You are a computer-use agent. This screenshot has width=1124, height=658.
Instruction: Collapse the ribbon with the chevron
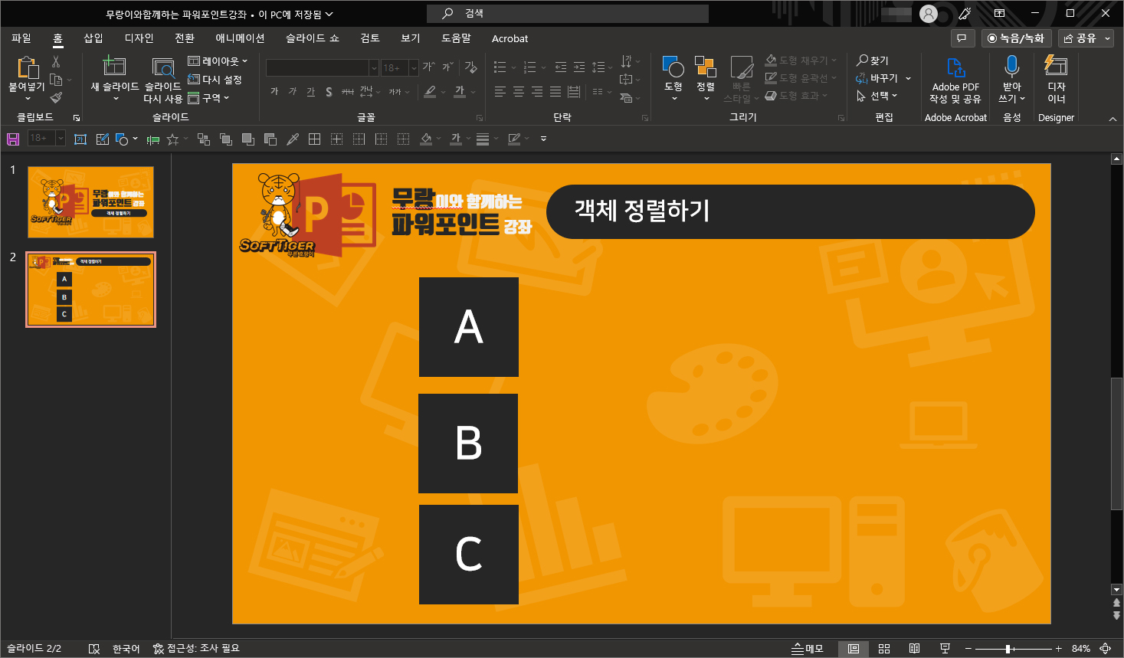[1113, 118]
